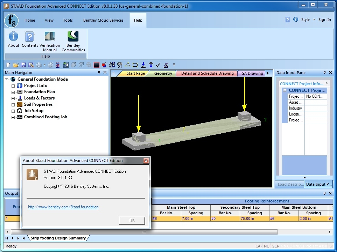This screenshot has height=252, width=337.
Task: Open the View ribbon tab
Action: click(49, 20)
